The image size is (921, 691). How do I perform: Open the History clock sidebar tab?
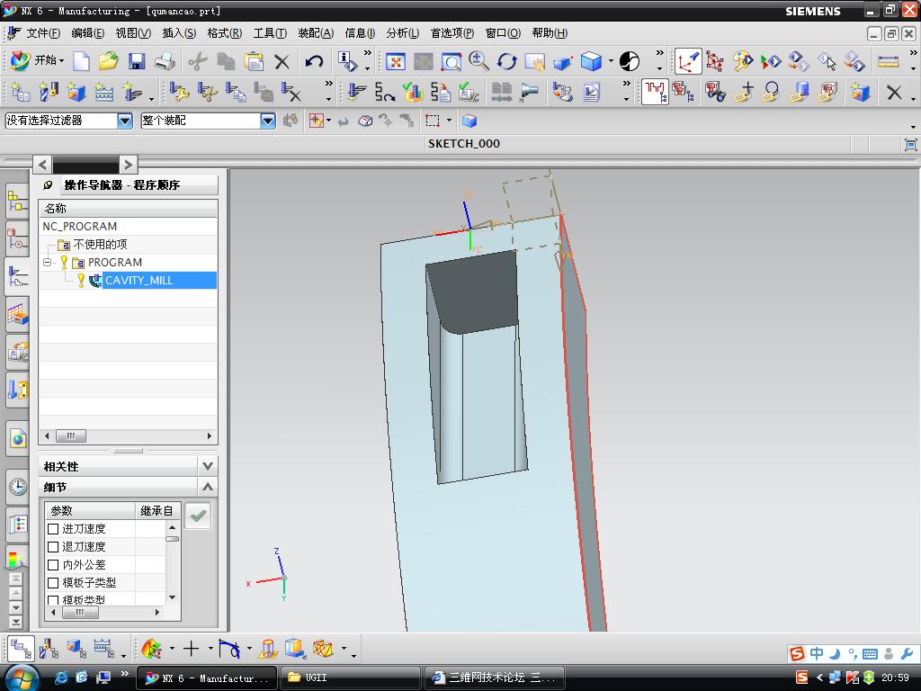click(18, 487)
